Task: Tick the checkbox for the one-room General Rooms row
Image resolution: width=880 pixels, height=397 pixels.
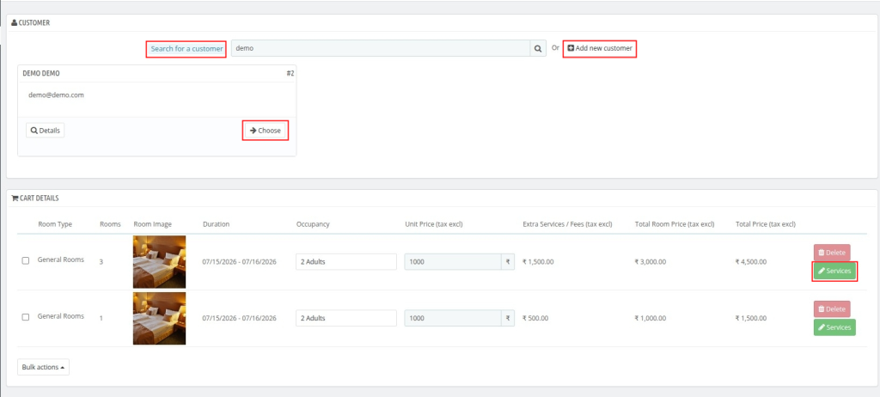Action: (25, 317)
